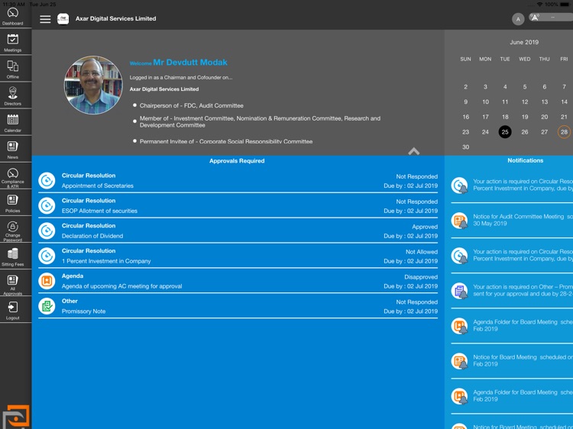Click 'Chairperson of - FDC, Audit Committee' line

click(191, 105)
